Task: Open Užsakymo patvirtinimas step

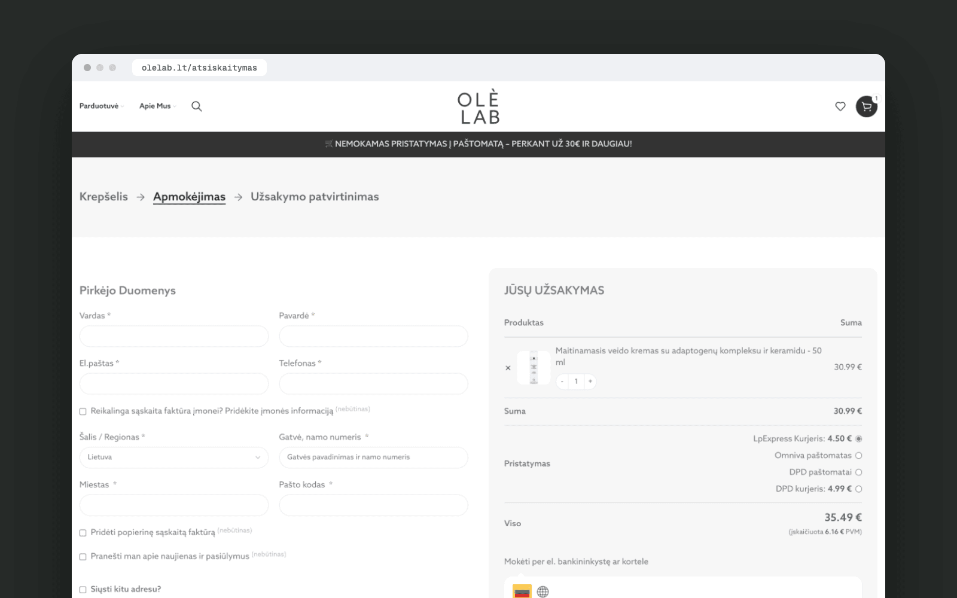Action: [x=315, y=197]
